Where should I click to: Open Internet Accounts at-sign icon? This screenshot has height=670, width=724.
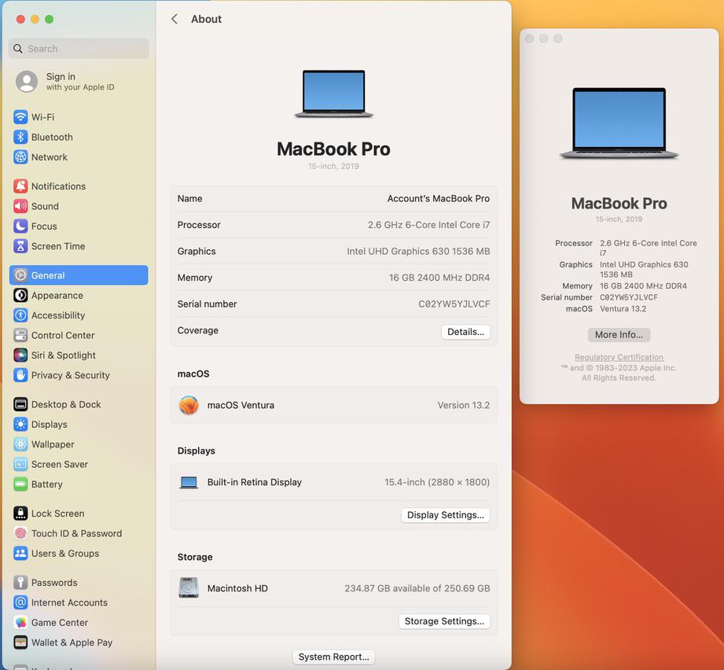point(20,602)
